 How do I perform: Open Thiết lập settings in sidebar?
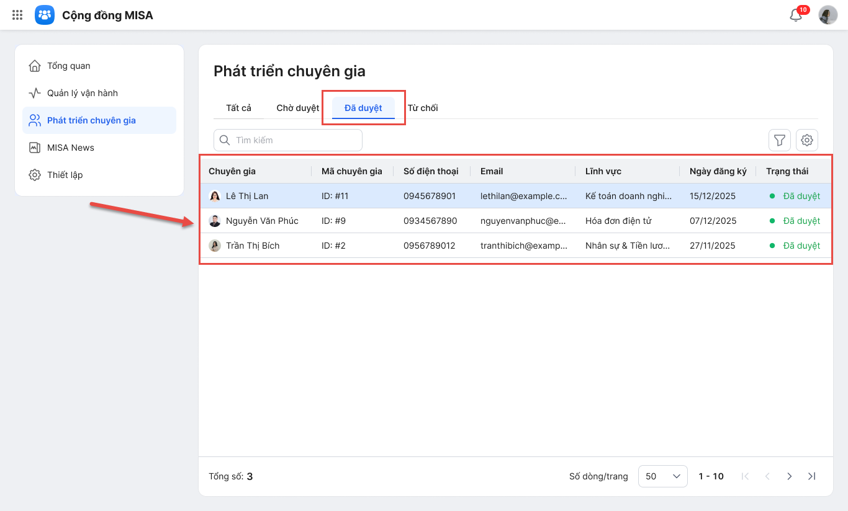[x=65, y=175]
